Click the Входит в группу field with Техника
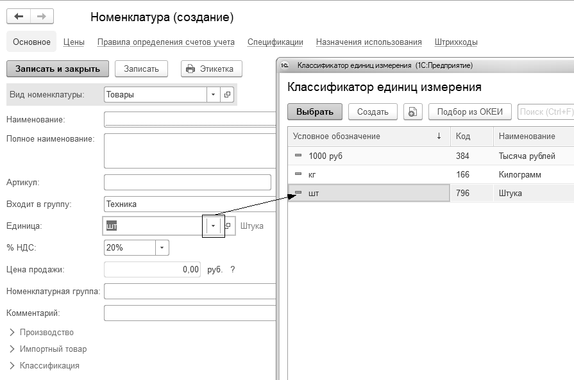The height and width of the screenshot is (380, 574). (190, 204)
